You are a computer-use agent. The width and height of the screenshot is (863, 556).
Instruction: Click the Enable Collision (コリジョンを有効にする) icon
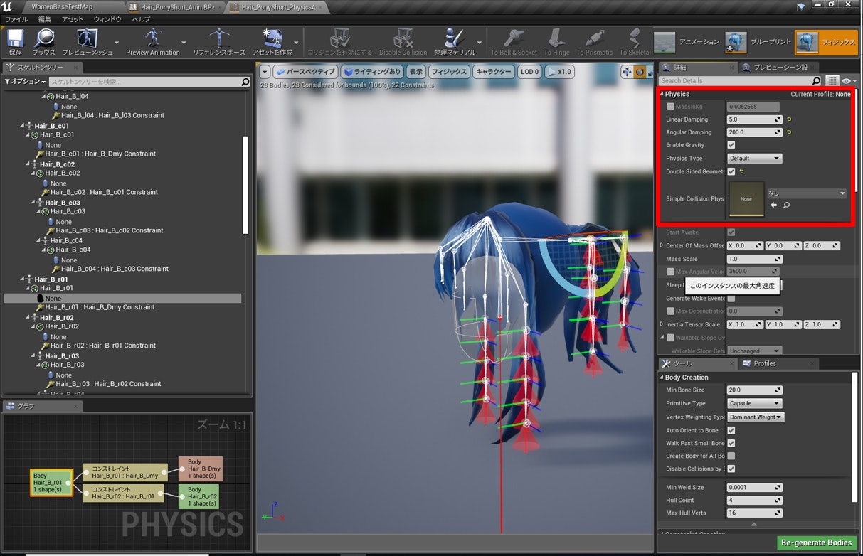pyautogui.click(x=339, y=38)
